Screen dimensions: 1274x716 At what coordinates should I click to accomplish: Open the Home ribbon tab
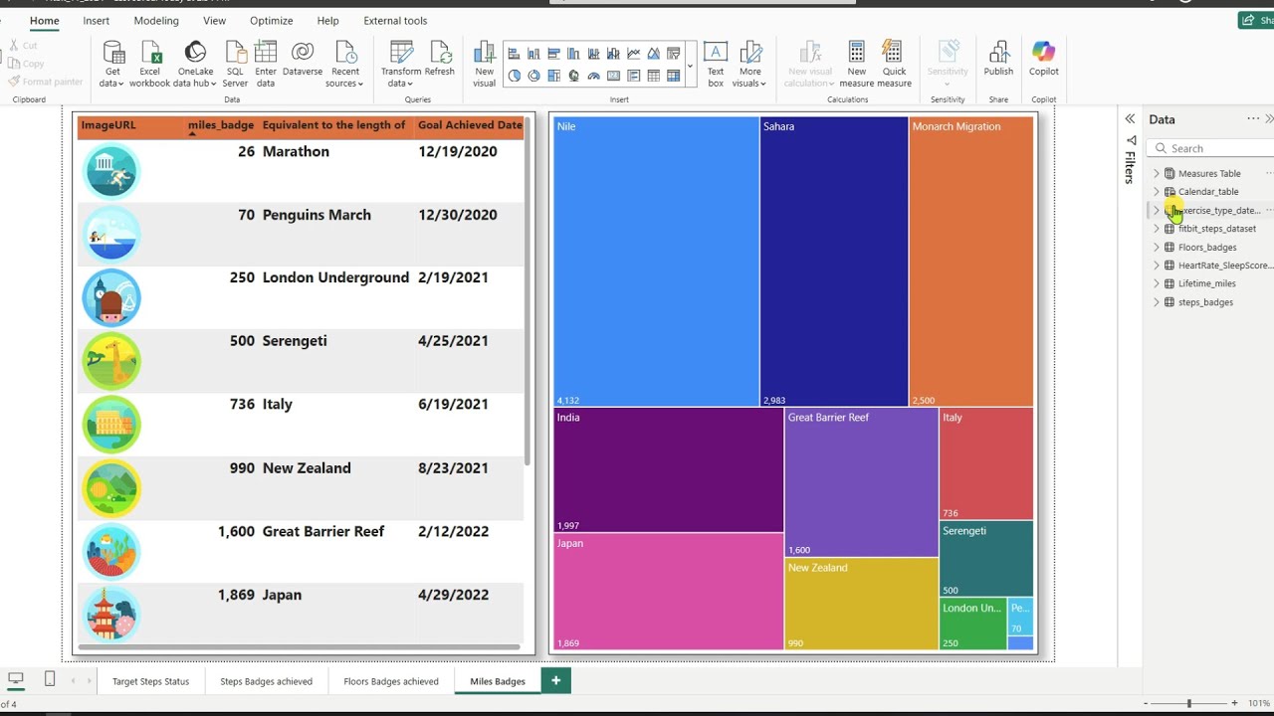(44, 20)
